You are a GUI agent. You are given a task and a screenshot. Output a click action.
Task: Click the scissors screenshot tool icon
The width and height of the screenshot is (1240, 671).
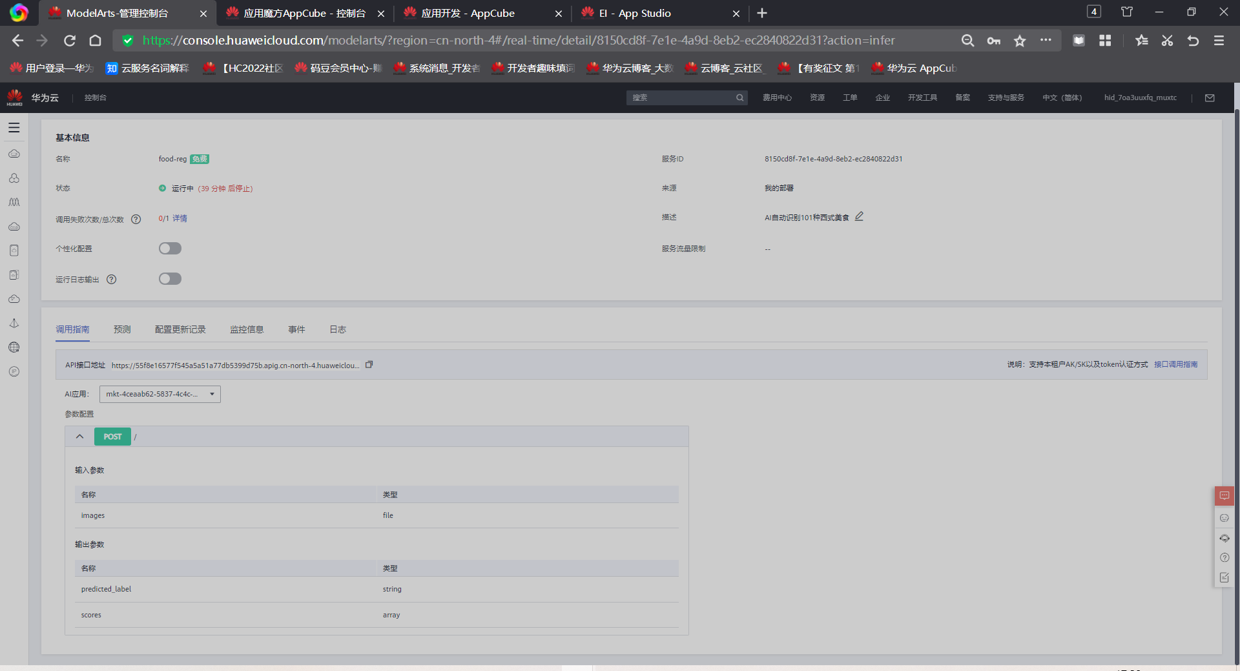(1167, 41)
